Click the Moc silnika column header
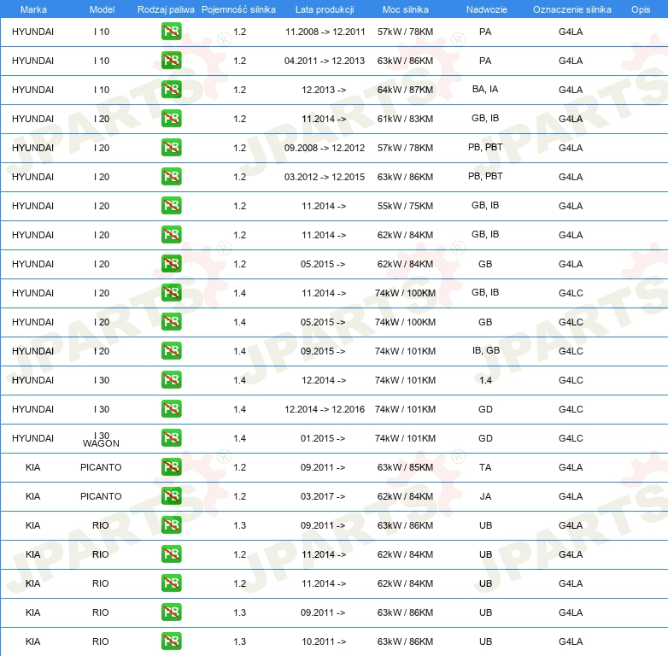668x656 pixels. [405, 9]
